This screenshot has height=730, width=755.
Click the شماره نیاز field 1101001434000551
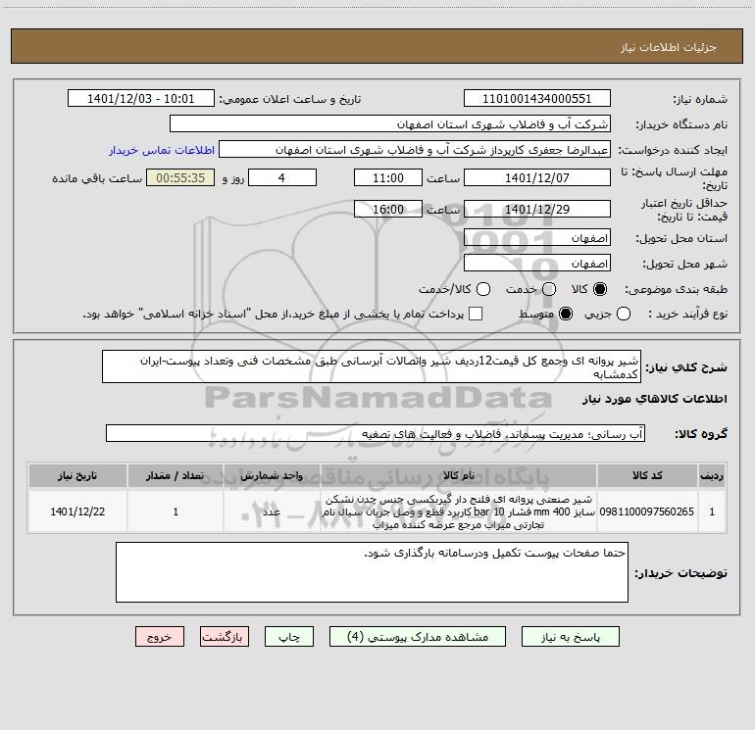(x=537, y=99)
